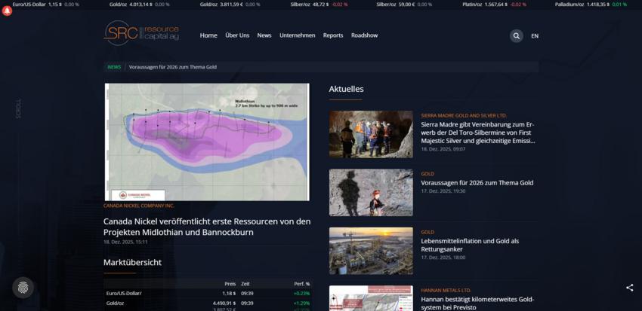Click the Sierra Madre miners thumbnail
Image resolution: width=642 pixels, height=311 pixels.
(x=371, y=134)
